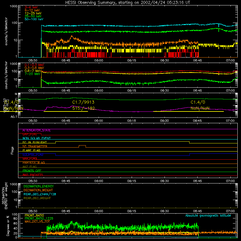
Task: Click the 515./-182. flare position text
Action: pos(84,108)
